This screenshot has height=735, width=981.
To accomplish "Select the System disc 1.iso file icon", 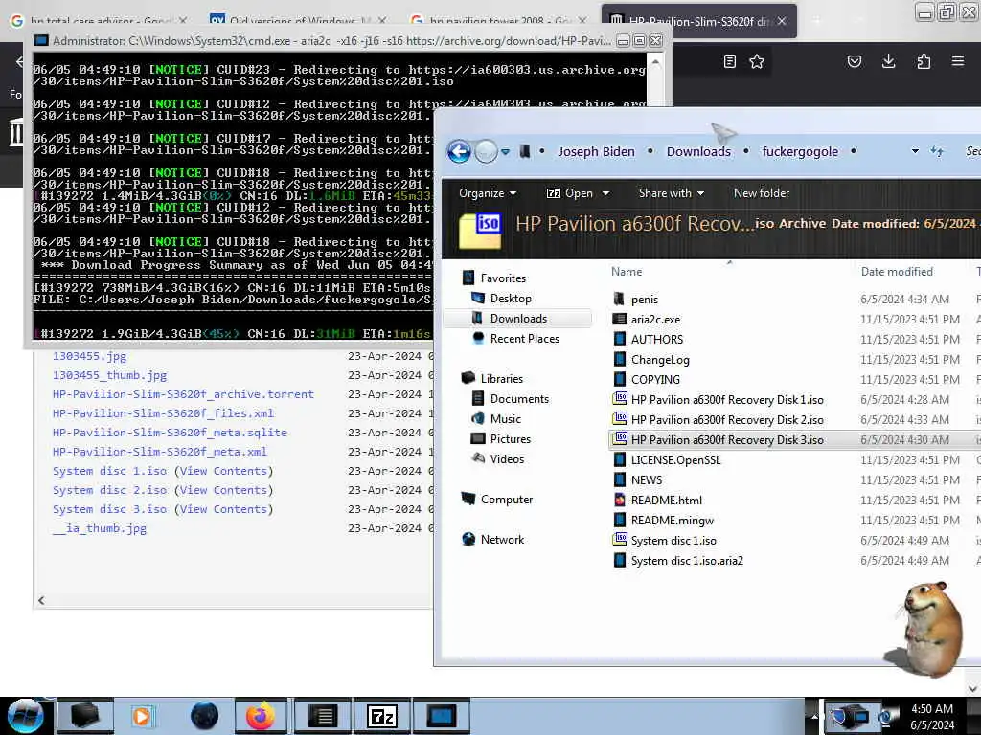I will pos(620,539).
